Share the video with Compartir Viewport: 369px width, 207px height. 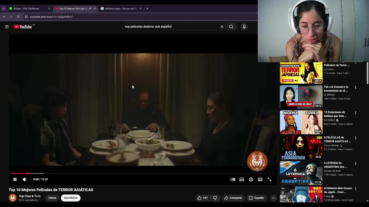233,198
